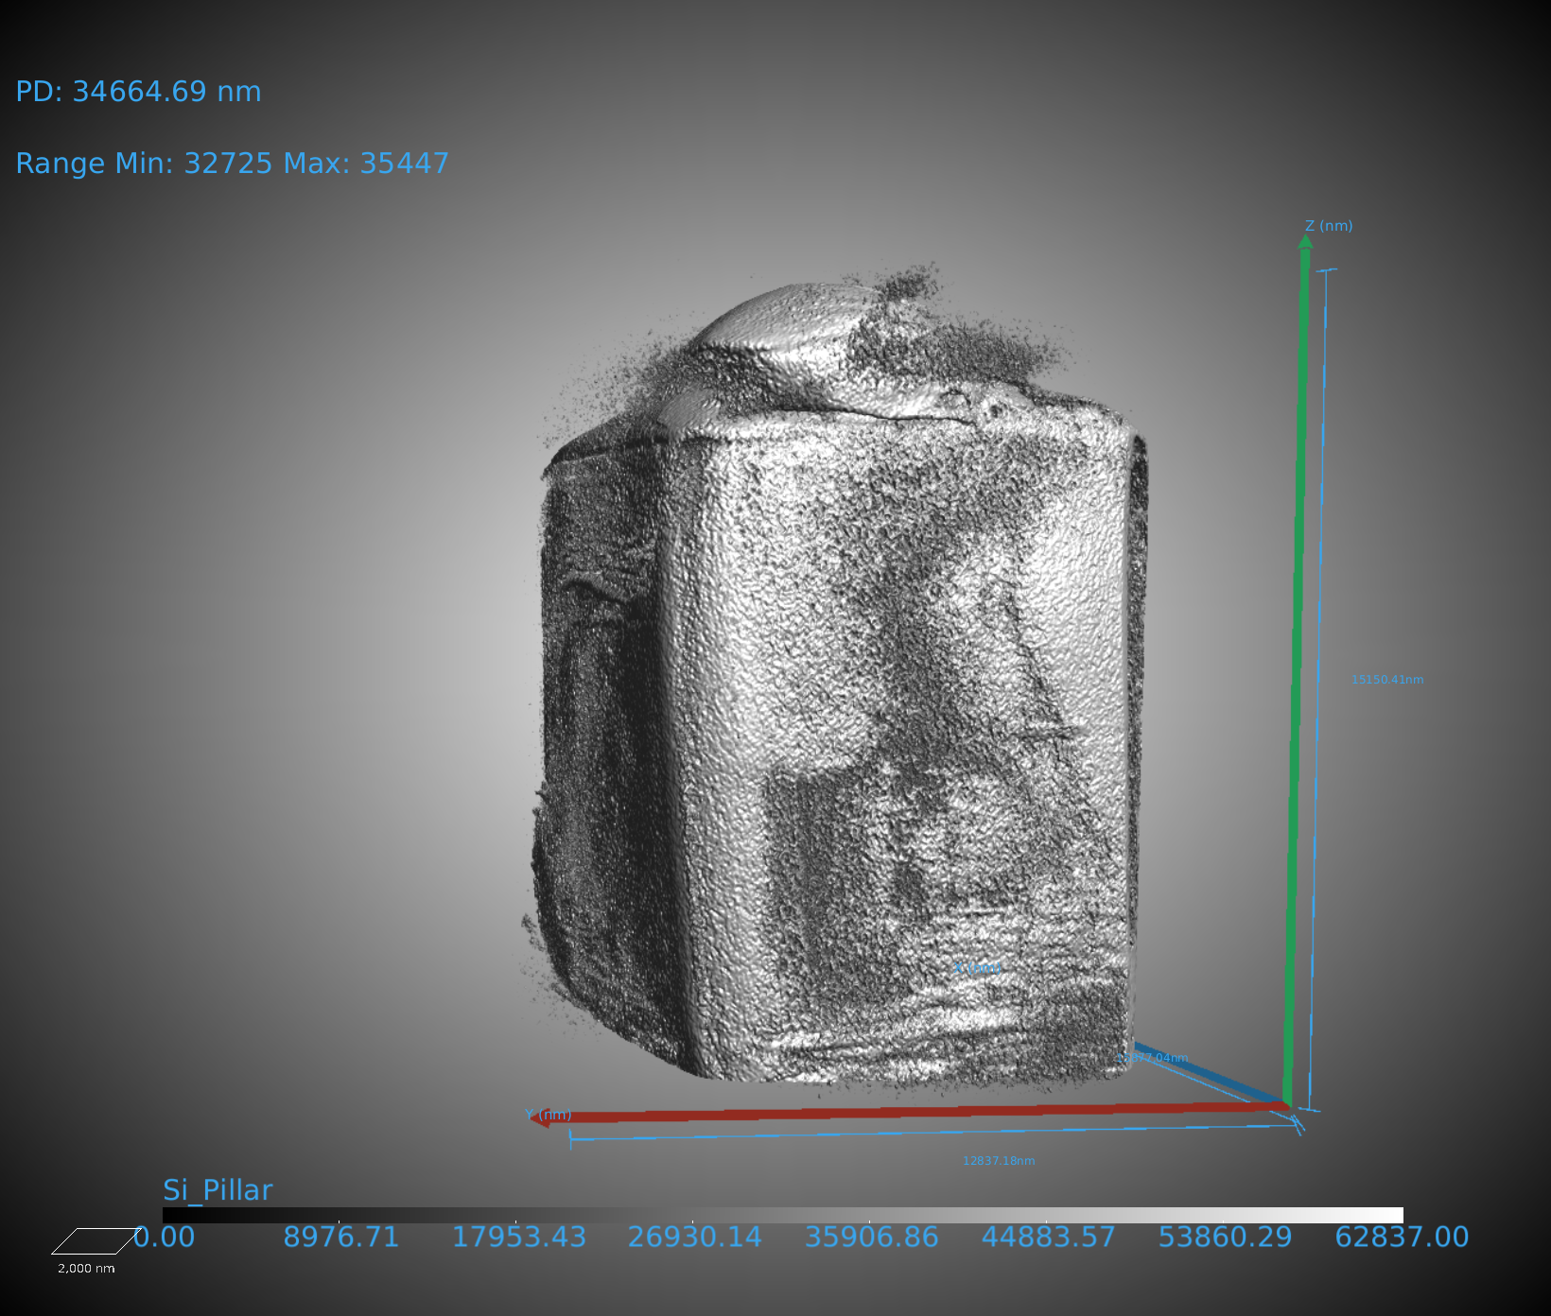Viewport: 1551px width, 1316px height.
Task: Click the 17953.43 color bar tick label
Action: click(x=518, y=1238)
